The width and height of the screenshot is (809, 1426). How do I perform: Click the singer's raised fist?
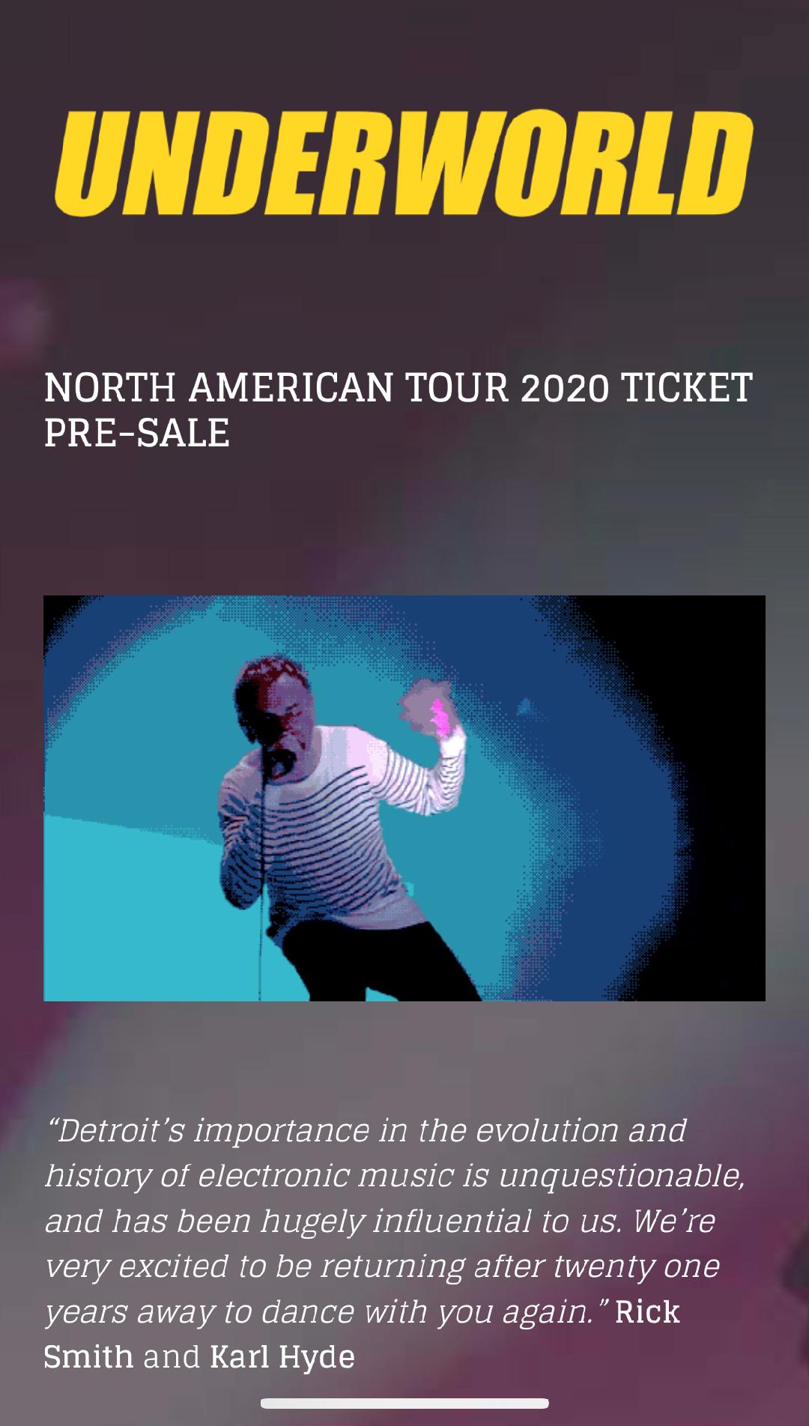427,712
